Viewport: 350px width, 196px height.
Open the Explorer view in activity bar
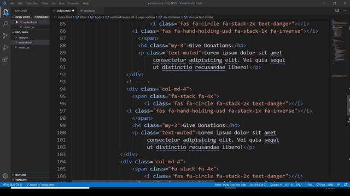[5, 12]
